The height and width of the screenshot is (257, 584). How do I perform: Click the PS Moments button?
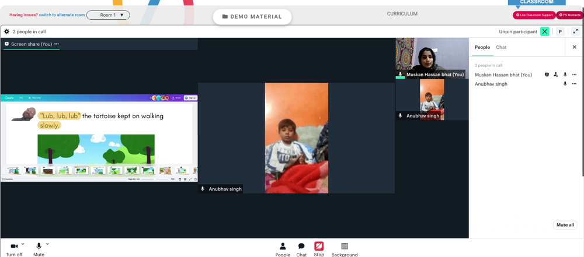(x=570, y=15)
